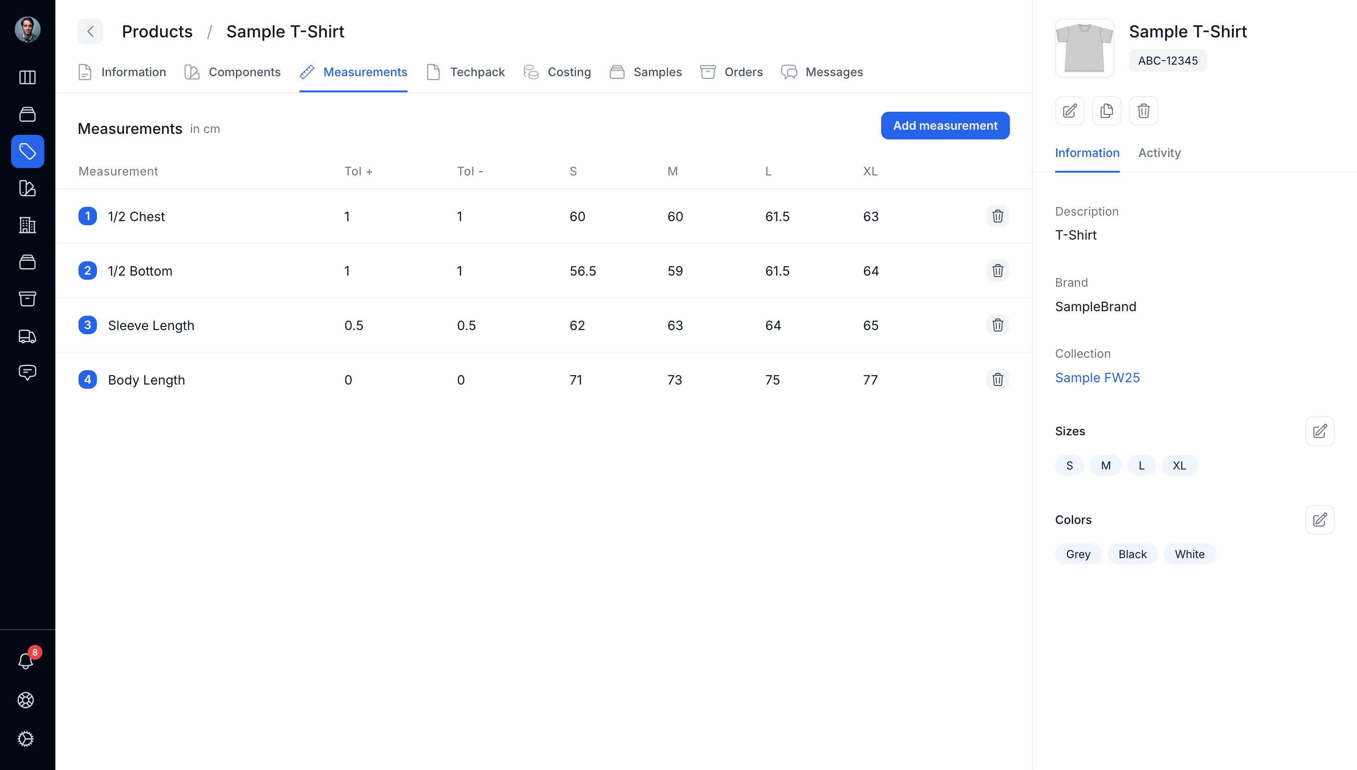1357x770 pixels.
Task: Switch to the Techpack tab
Action: pos(465,72)
